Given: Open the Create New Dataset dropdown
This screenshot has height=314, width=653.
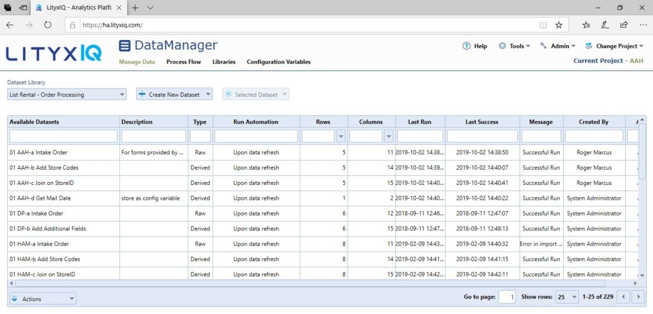Looking at the screenshot, I should pos(175,95).
